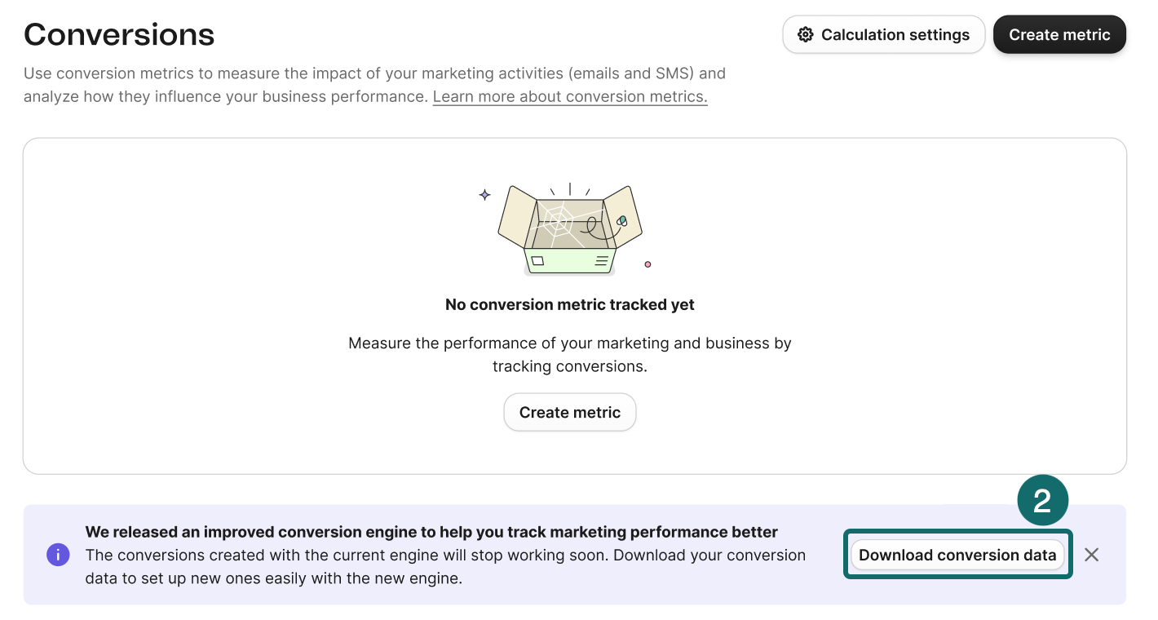Click the purple info icon in the banner
Screen dimensions: 1158x620
pyautogui.click(x=58, y=554)
